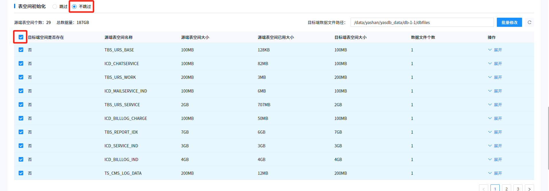Uncheck the ICD_BILLLOG_IND row checkbox
Screen dimensions: 549x191
[x=21, y=159]
